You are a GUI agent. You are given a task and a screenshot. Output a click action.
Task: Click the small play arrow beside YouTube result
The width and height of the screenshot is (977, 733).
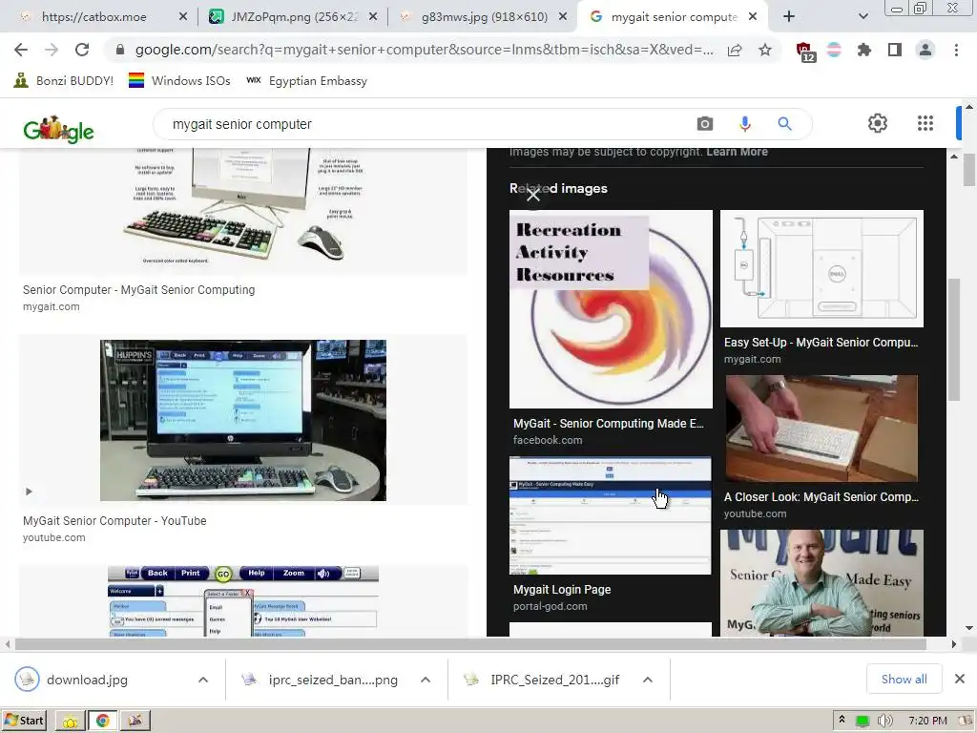[x=29, y=492]
